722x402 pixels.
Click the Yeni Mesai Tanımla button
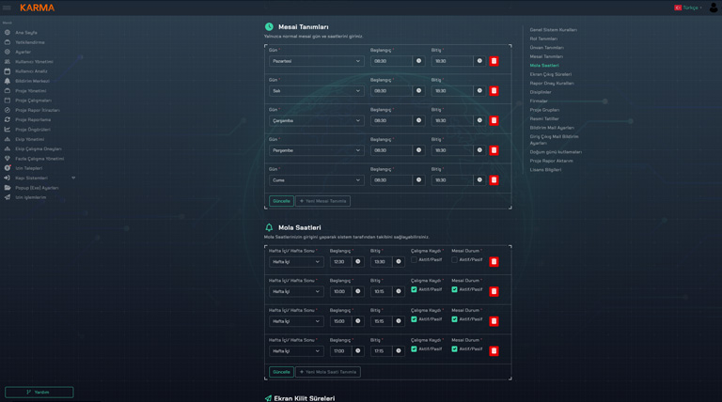click(x=323, y=201)
